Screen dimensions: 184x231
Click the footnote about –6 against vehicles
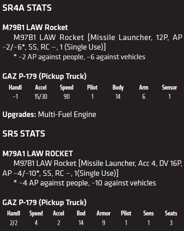coord(79,57)
